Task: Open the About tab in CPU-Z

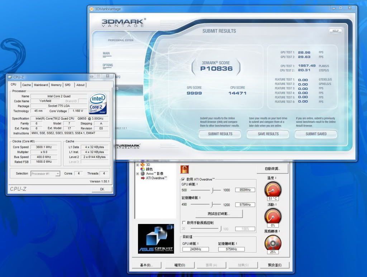Action: 80,85
